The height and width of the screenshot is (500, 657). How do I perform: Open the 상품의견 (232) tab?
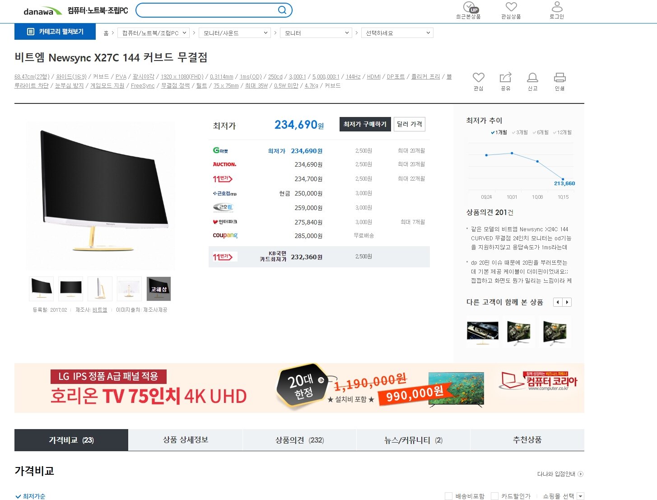(299, 440)
